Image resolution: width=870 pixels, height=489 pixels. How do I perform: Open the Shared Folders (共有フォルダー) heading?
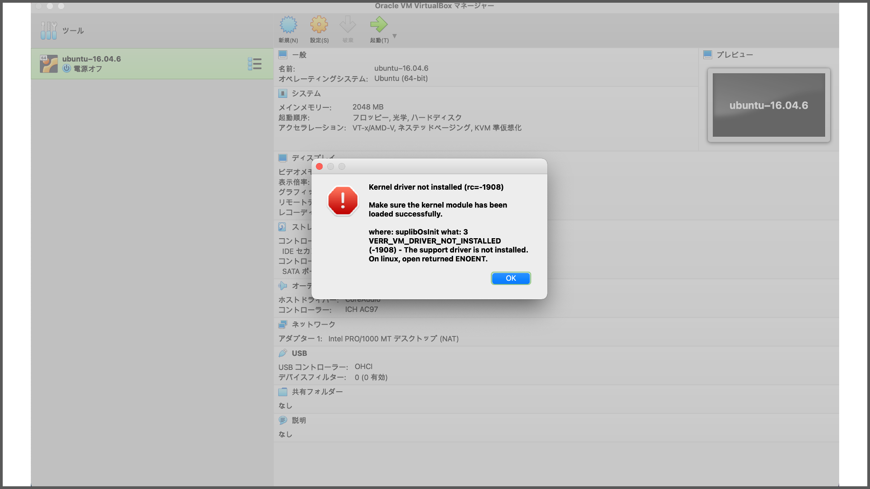point(317,392)
